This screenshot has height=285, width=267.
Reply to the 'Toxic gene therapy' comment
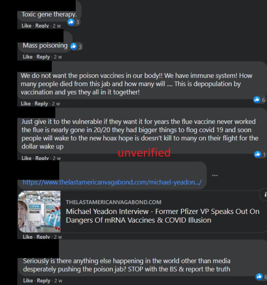(x=42, y=26)
